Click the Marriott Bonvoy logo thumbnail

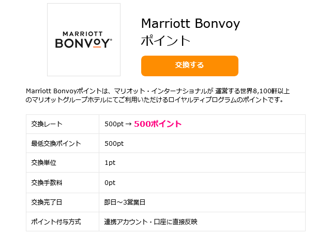84,40
